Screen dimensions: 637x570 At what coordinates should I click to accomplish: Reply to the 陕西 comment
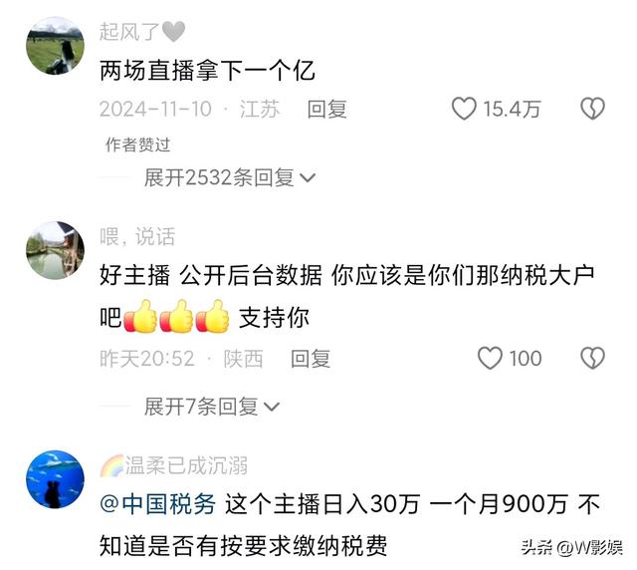(311, 359)
